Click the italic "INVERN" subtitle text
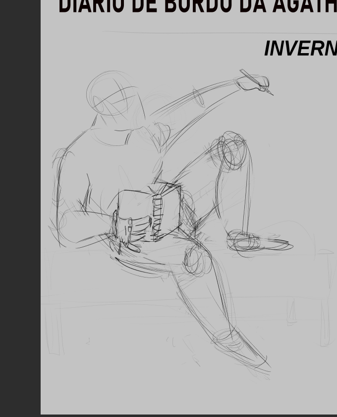The image size is (337, 417). (x=300, y=49)
